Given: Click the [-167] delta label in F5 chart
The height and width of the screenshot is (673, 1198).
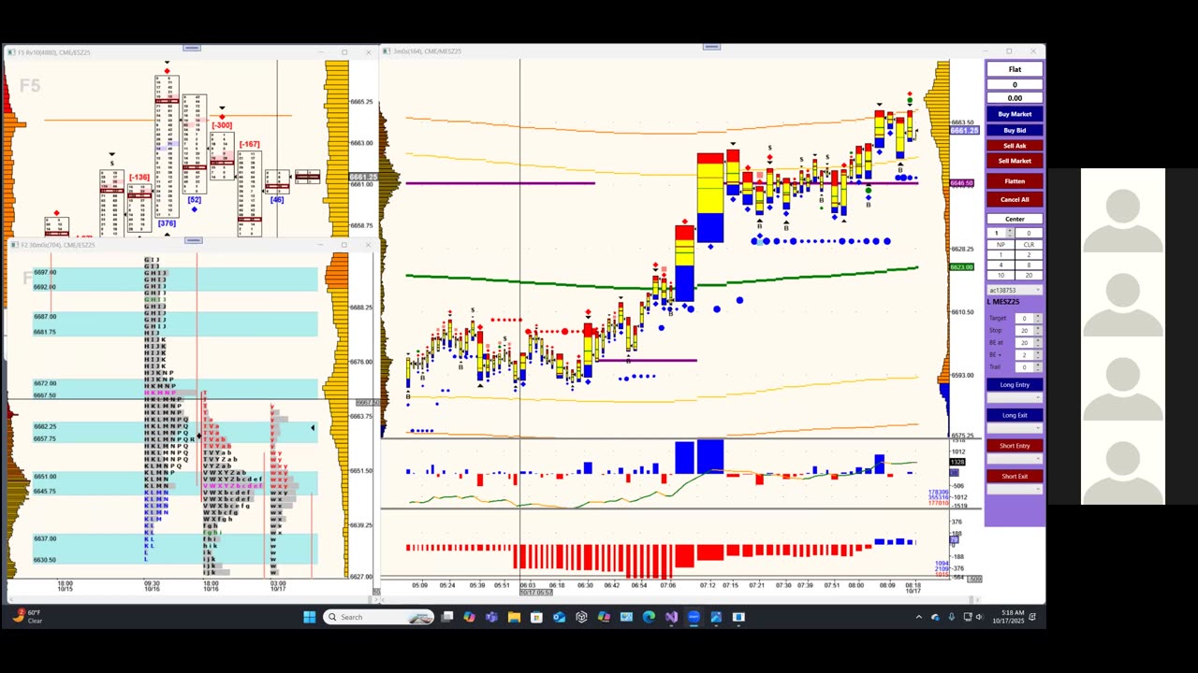Looking at the screenshot, I should coord(249,144).
